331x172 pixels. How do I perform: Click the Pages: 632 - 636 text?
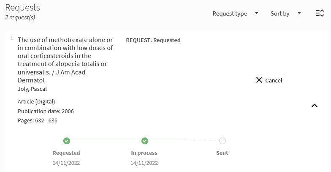(38, 121)
